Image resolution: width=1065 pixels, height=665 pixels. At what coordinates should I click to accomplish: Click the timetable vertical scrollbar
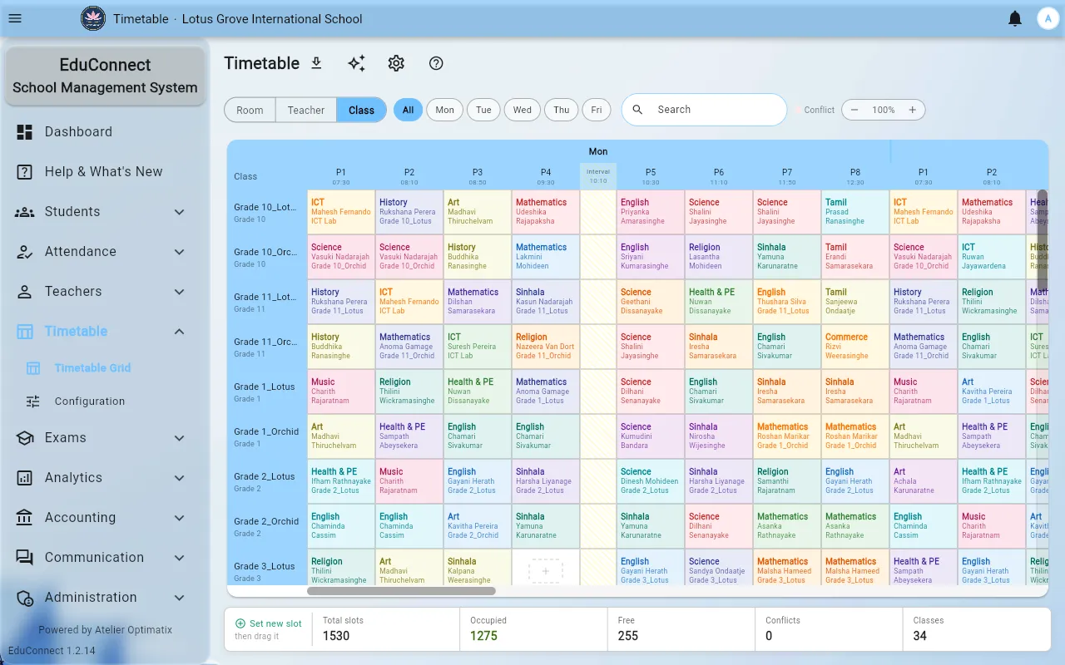point(1043,241)
